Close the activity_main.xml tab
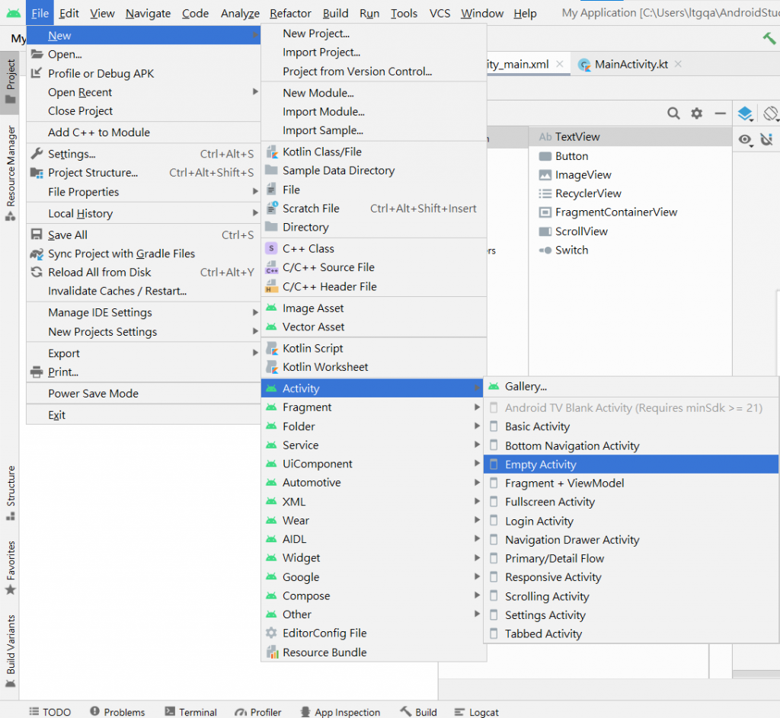780x718 pixels. pos(560,64)
